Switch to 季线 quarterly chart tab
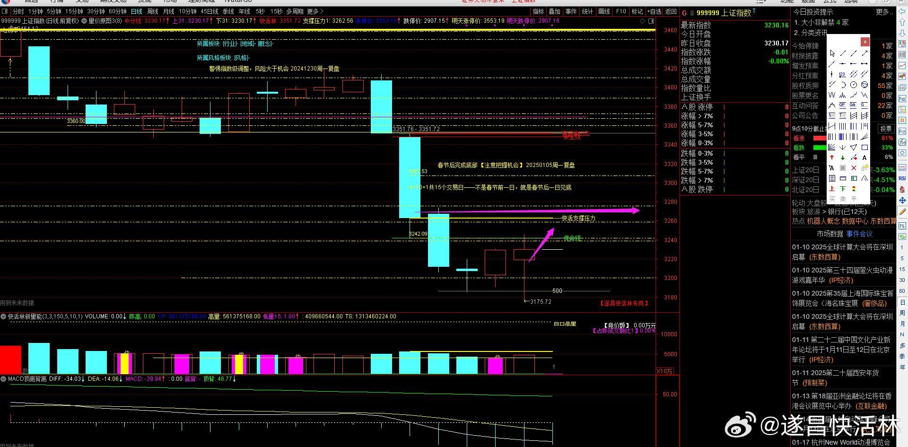The width and height of the screenshot is (908, 447). click(228, 11)
